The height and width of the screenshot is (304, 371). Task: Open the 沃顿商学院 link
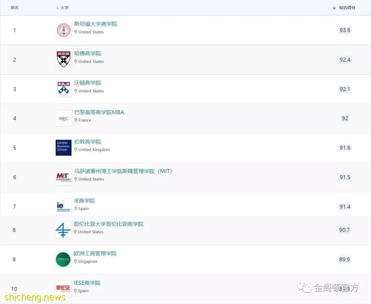[x=88, y=83]
